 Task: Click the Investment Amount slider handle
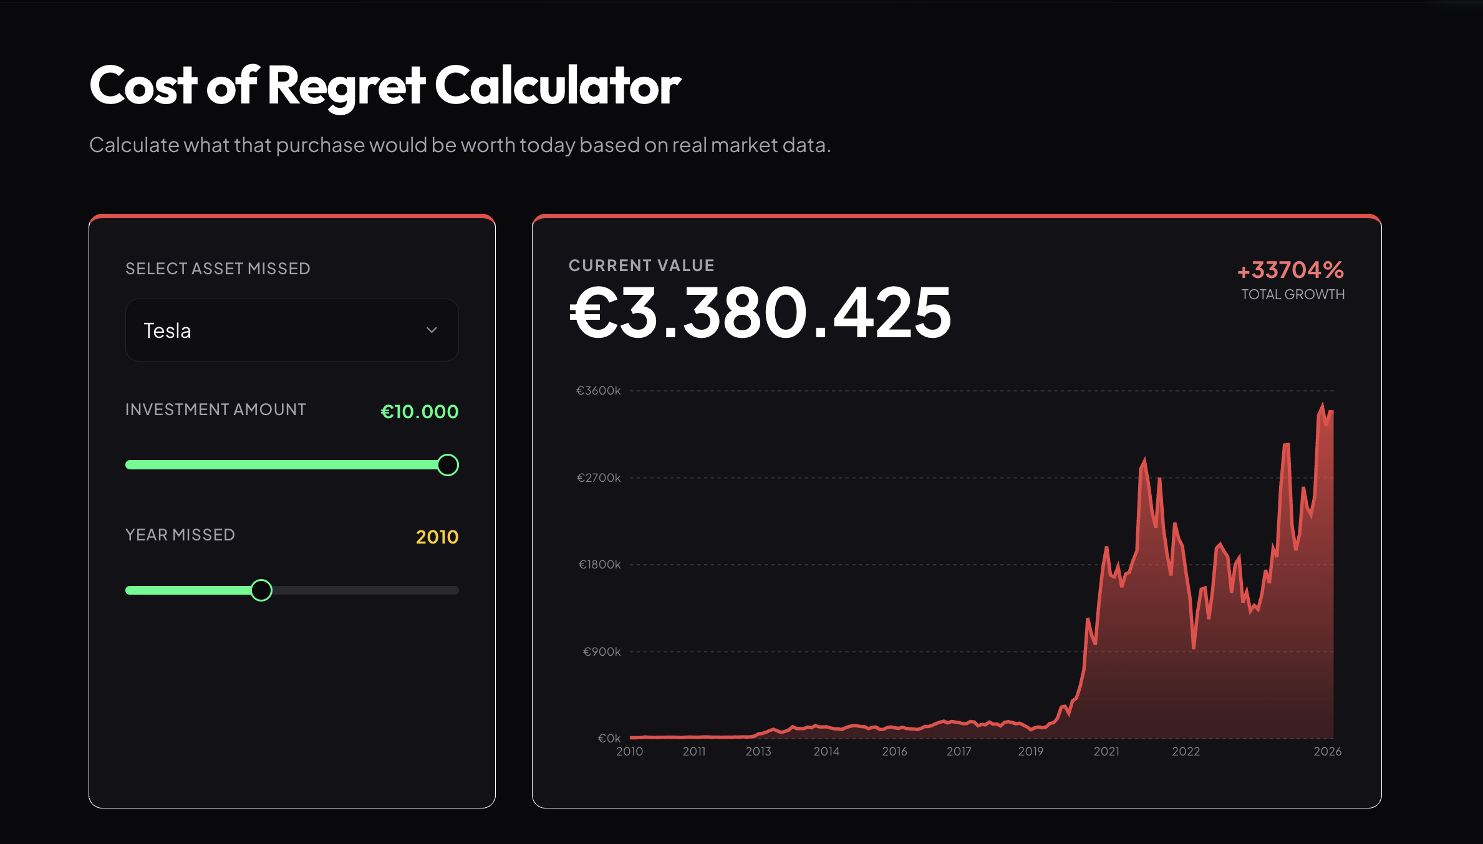pyautogui.click(x=448, y=465)
